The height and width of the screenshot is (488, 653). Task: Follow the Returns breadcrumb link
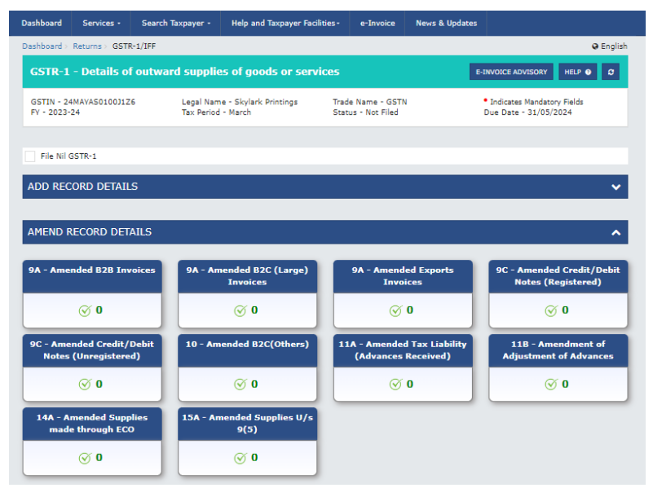point(87,46)
